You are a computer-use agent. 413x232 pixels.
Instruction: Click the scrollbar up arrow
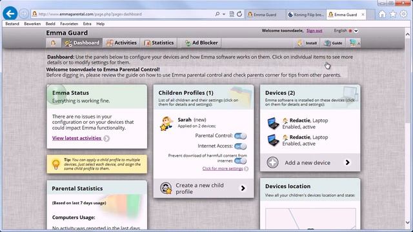(408, 34)
